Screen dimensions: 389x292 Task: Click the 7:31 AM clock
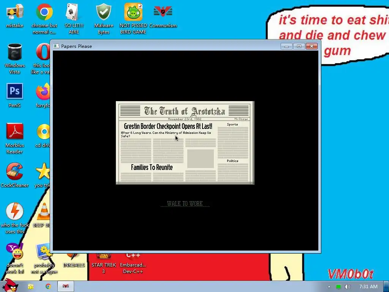point(368,287)
